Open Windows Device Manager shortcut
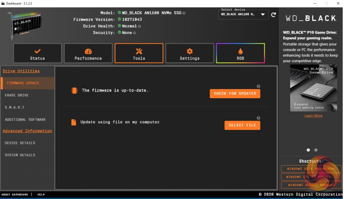This screenshot has width=344, height=199. tap(311, 185)
